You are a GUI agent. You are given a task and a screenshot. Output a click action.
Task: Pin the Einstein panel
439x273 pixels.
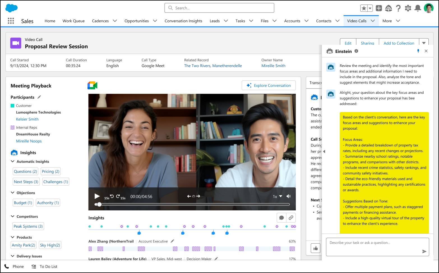(418, 51)
